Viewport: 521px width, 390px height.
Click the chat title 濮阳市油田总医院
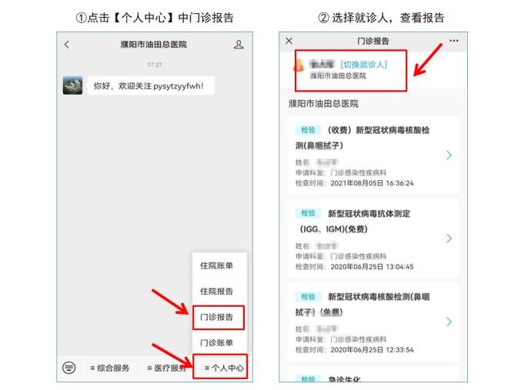tap(153, 44)
